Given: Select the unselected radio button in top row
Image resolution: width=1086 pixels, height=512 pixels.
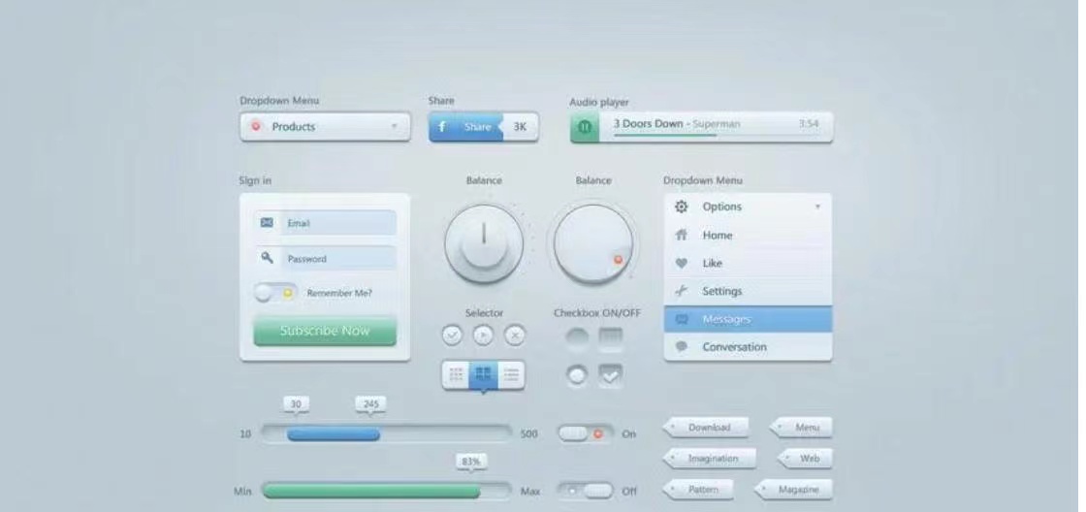Looking at the screenshot, I should 577,338.
